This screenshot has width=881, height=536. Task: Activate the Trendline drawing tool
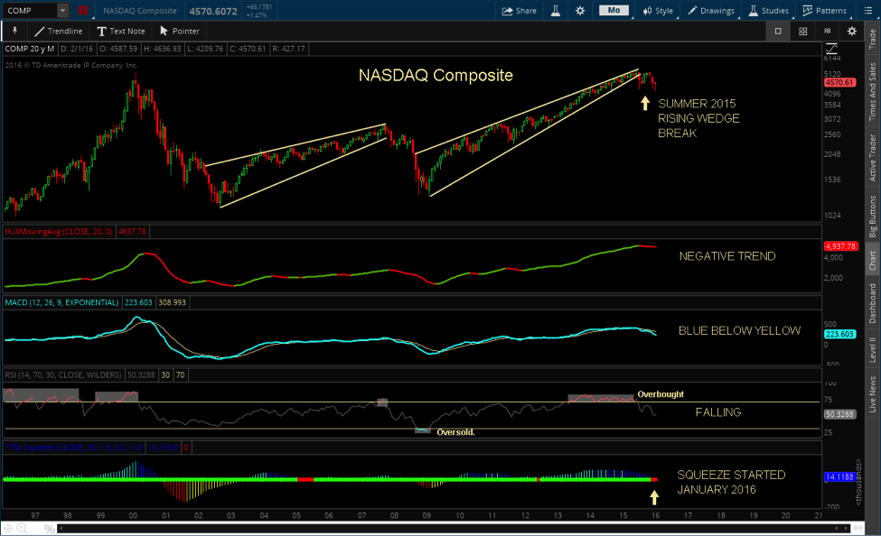58,31
